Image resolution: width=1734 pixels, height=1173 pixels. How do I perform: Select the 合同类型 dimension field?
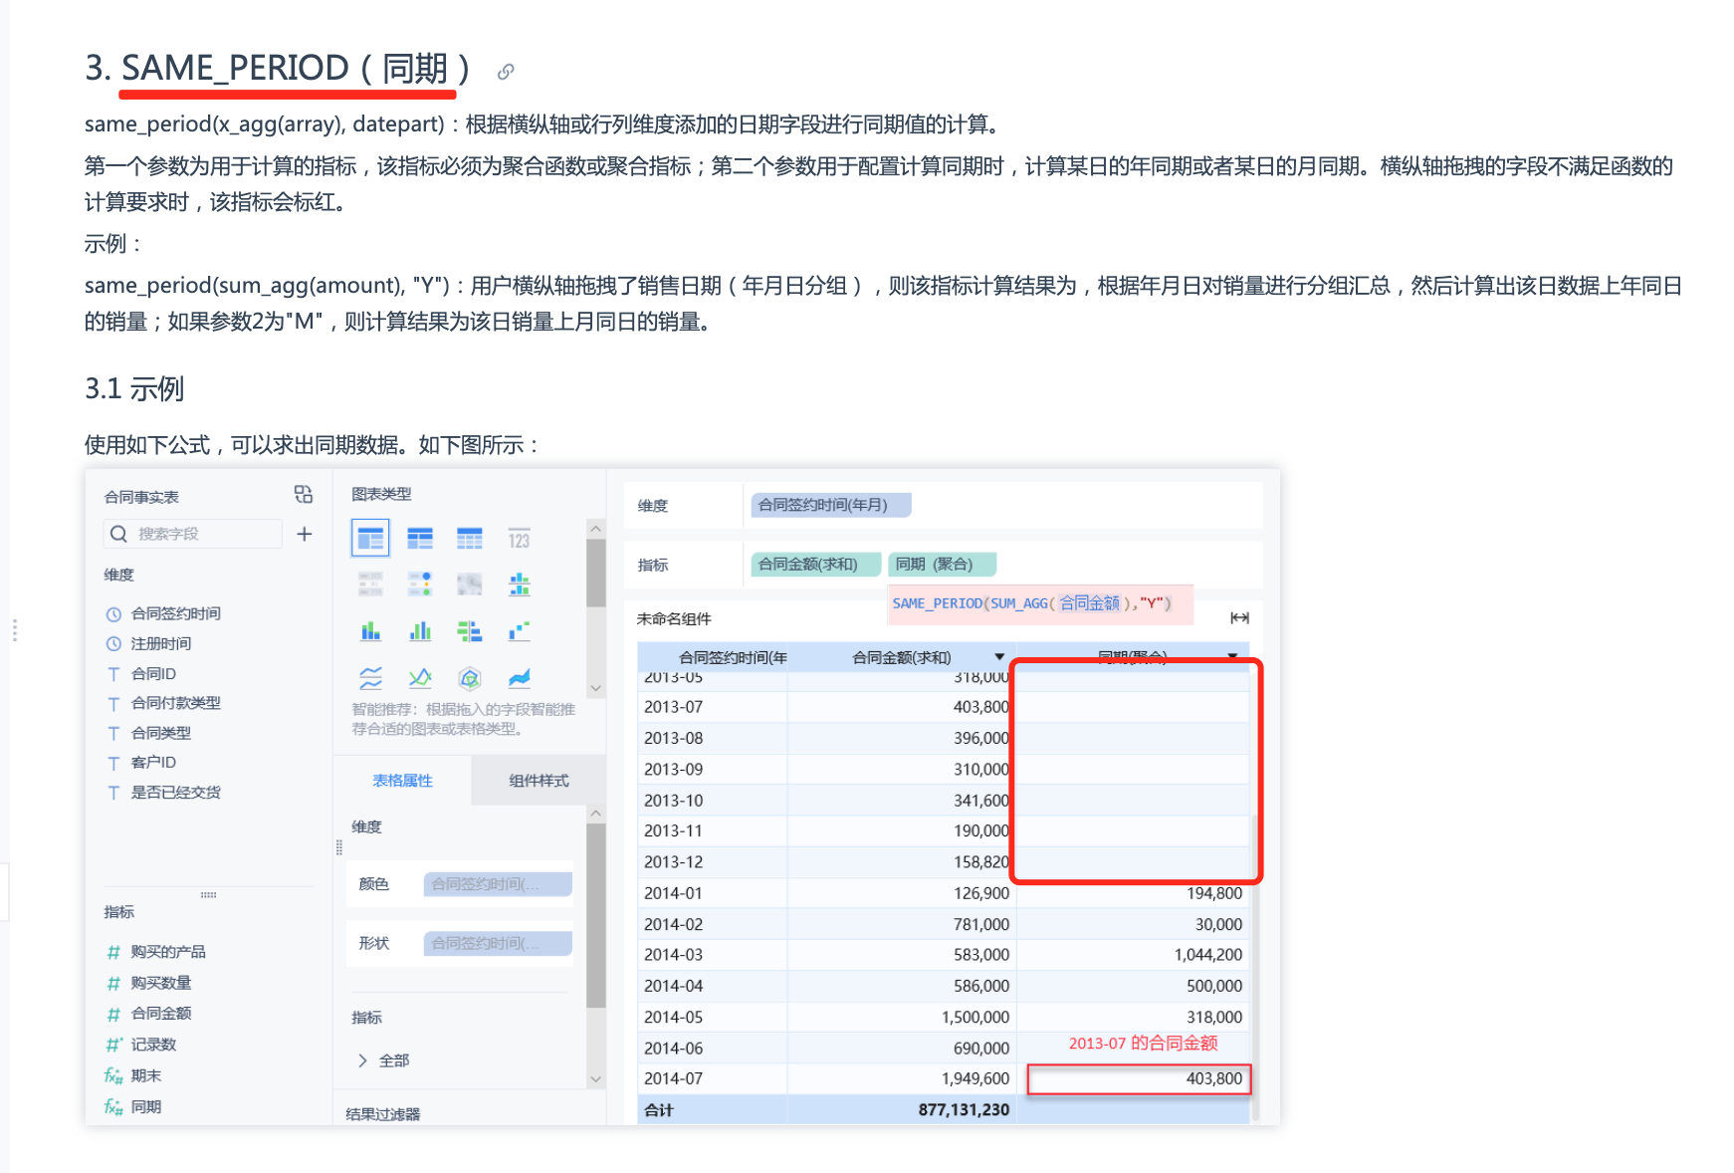[x=160, y=733]
